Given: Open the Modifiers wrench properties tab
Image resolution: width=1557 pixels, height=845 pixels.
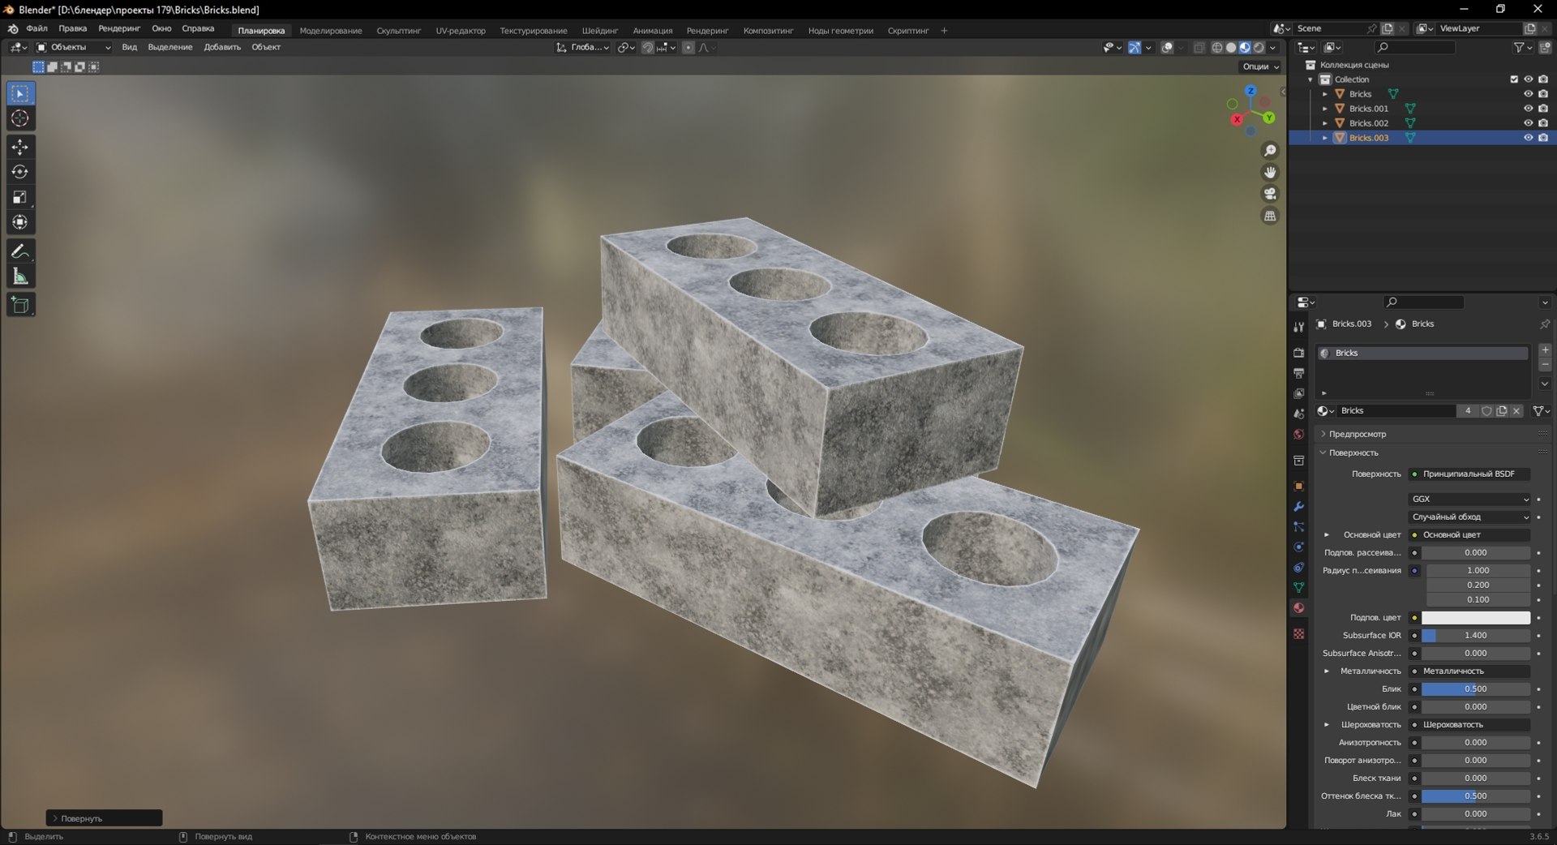Looking at the screenshot, I should pos(1298,506).
